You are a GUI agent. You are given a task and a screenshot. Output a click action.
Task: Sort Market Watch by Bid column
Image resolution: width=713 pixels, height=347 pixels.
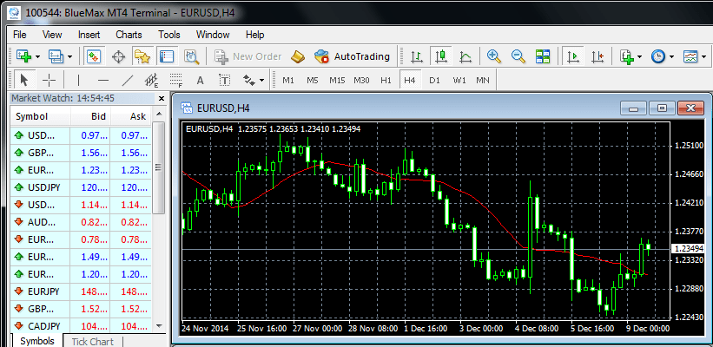[91, 116]
